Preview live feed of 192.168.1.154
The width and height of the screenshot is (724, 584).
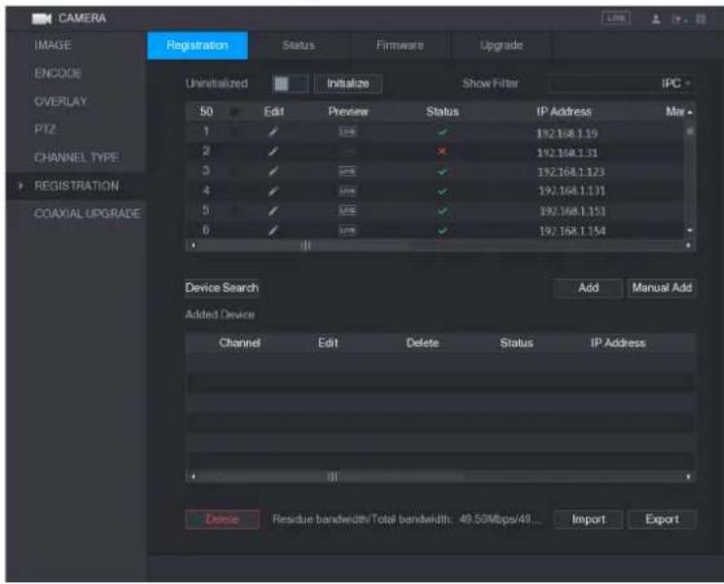tap(348, 230)
